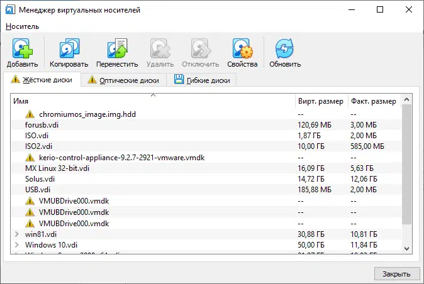Click the Отключить (Release) toolbar icon
The image size is (424, 284).
200,49
